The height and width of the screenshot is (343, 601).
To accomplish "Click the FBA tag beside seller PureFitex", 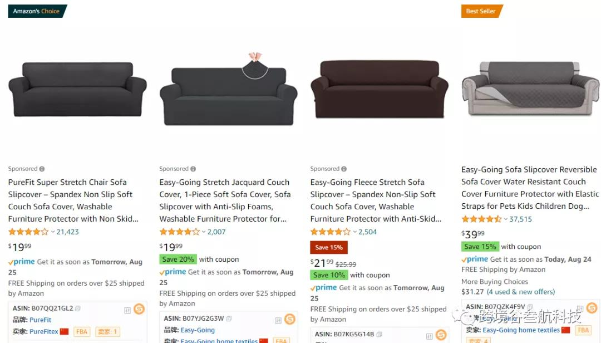I will [82, 332].
